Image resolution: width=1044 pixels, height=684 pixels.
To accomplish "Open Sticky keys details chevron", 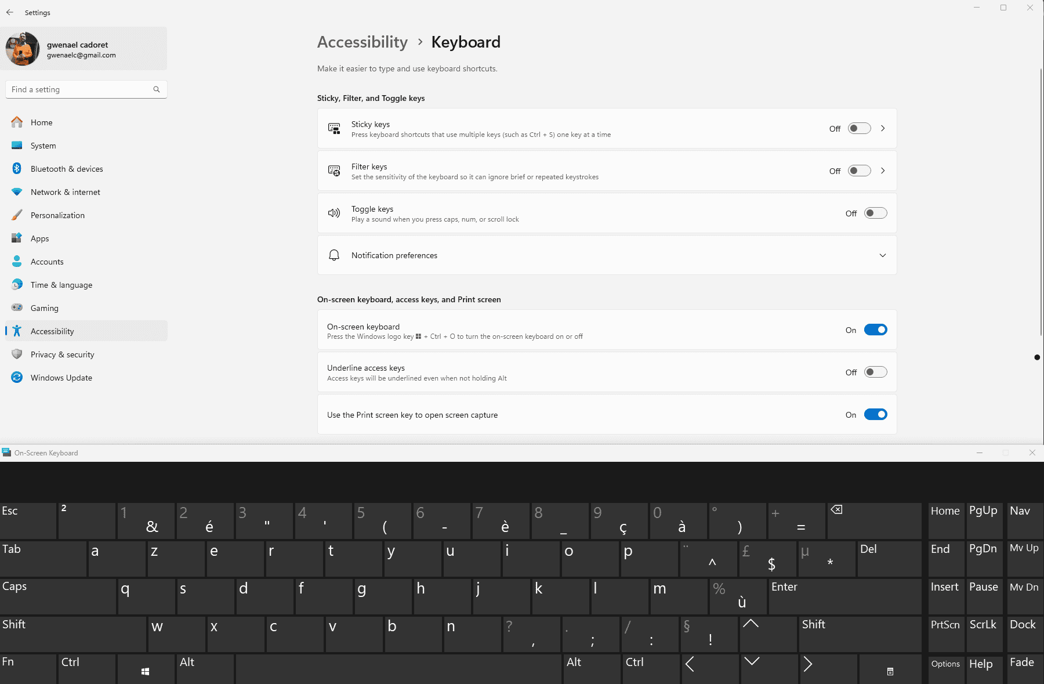I will (x=883, y=128).
